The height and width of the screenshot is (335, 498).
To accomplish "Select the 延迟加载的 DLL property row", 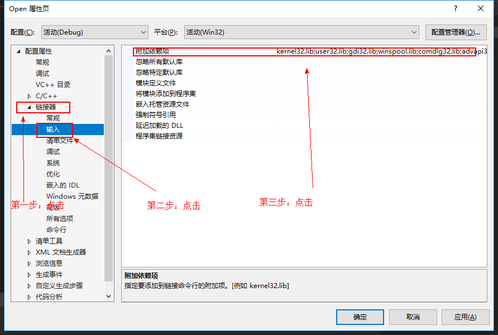I will pos(304,126).
